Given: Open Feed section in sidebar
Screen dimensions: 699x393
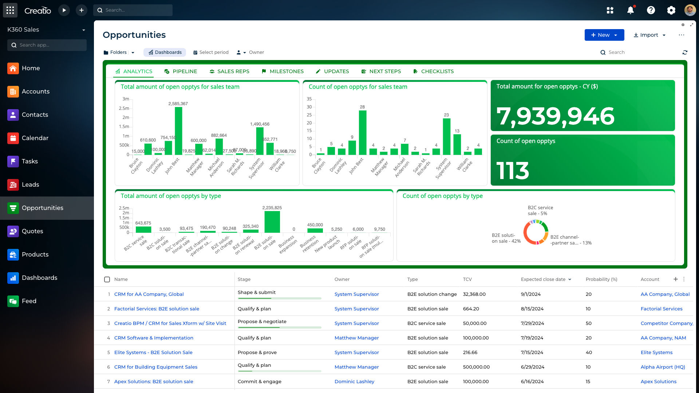Looking at the screenshot, I should pos(47,301).
